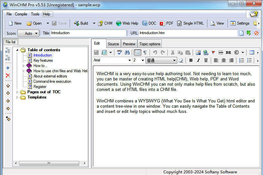Image resolution: width=263 pixels, height=175 pixels.
Task: Click the spell check icon
Action: pos(119,53)
